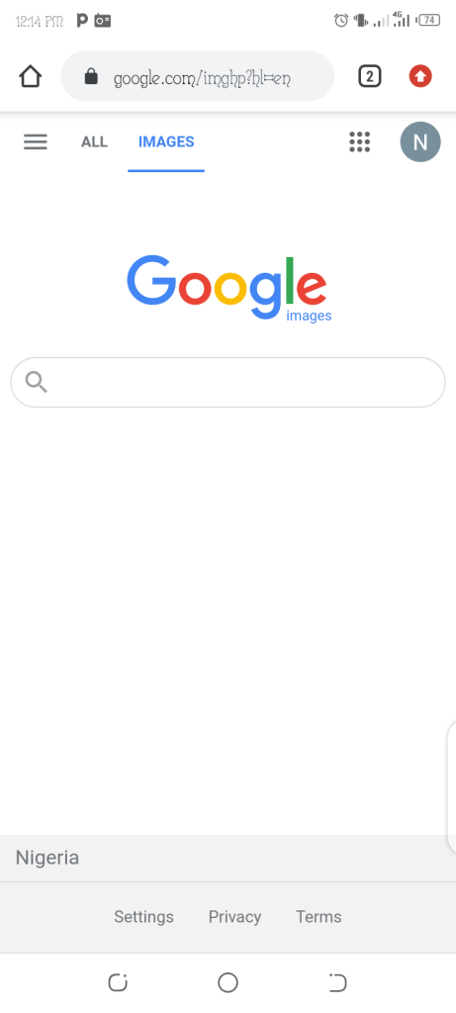The width and height of the screenshot is (456, 1013).
Task: Open the tab switcher showing 2 tabs
Action: [370, 77]
